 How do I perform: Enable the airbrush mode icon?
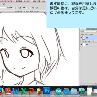pyautogui.click(x=33, y=8)
